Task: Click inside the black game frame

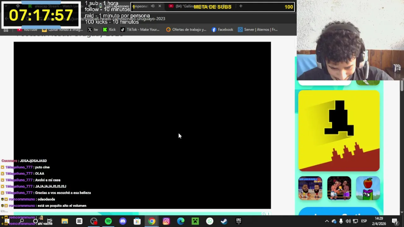Action: point(142,125)
